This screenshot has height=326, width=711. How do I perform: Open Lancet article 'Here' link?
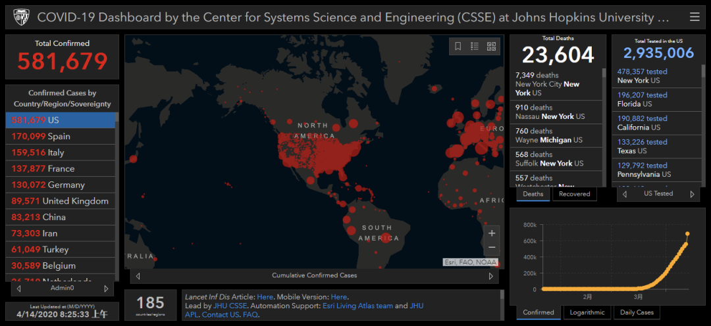(x=265, y=297)
